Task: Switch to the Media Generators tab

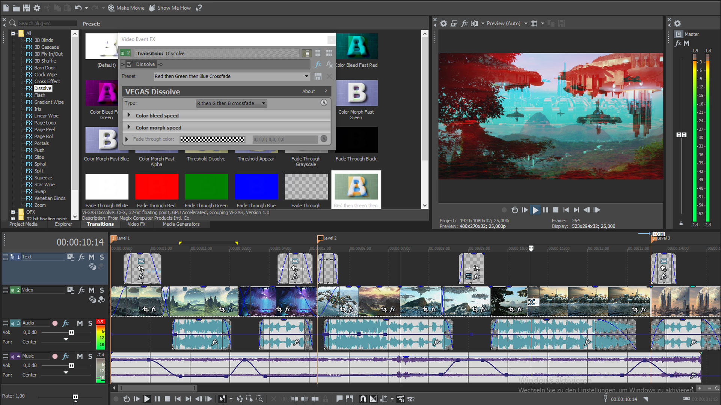Action: point(181,224)
